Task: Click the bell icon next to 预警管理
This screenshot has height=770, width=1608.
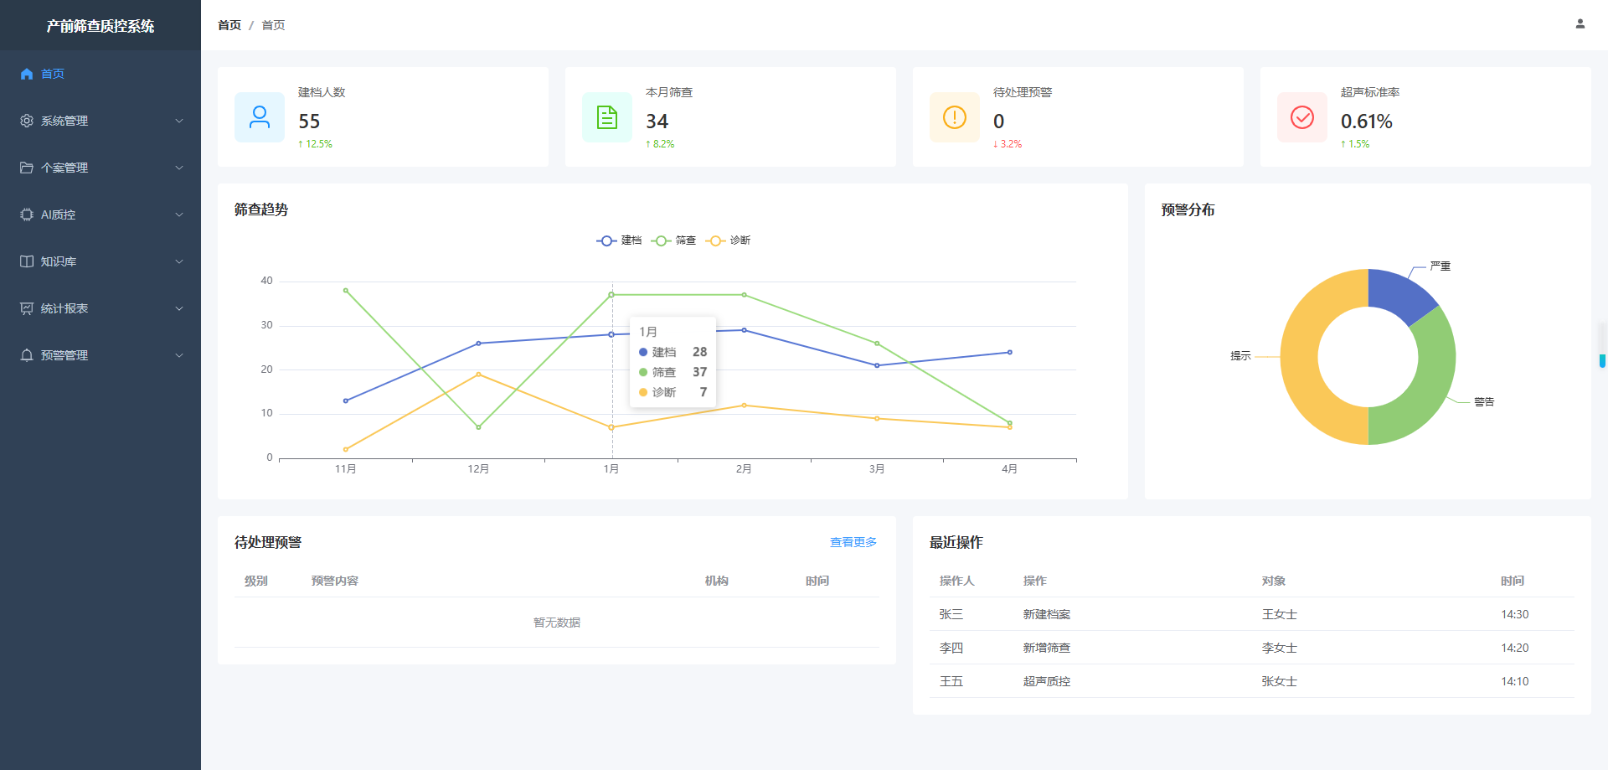Action: (27, 355)
